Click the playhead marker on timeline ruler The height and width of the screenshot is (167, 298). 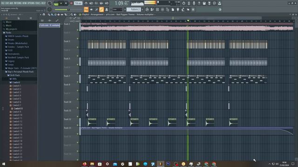pos(188,20)
